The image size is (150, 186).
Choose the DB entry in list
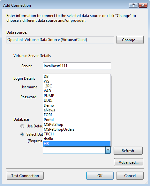77,77
